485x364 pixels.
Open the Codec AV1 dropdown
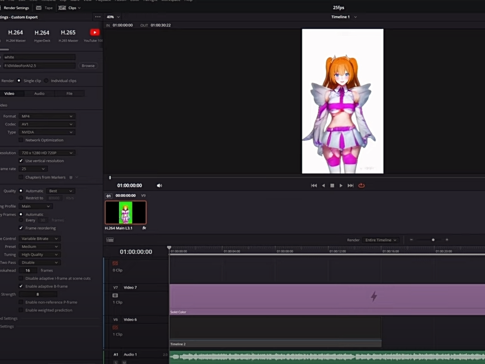tap(47, 124)
